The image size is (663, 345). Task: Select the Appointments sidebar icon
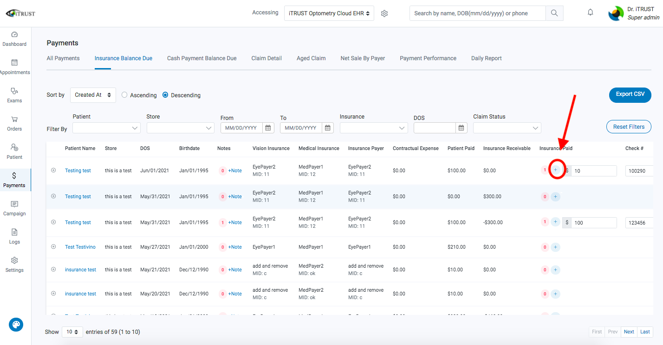(14, 66)
